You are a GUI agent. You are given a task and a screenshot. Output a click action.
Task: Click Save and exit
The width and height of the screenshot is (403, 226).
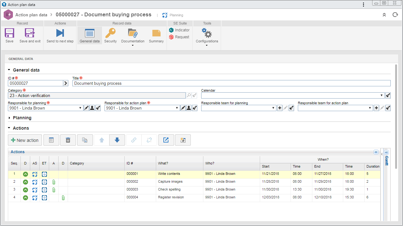click(x=30, y=35)
